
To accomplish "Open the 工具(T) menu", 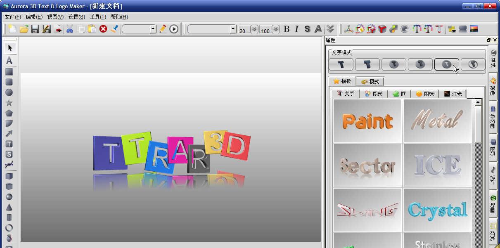I will 98,17.
